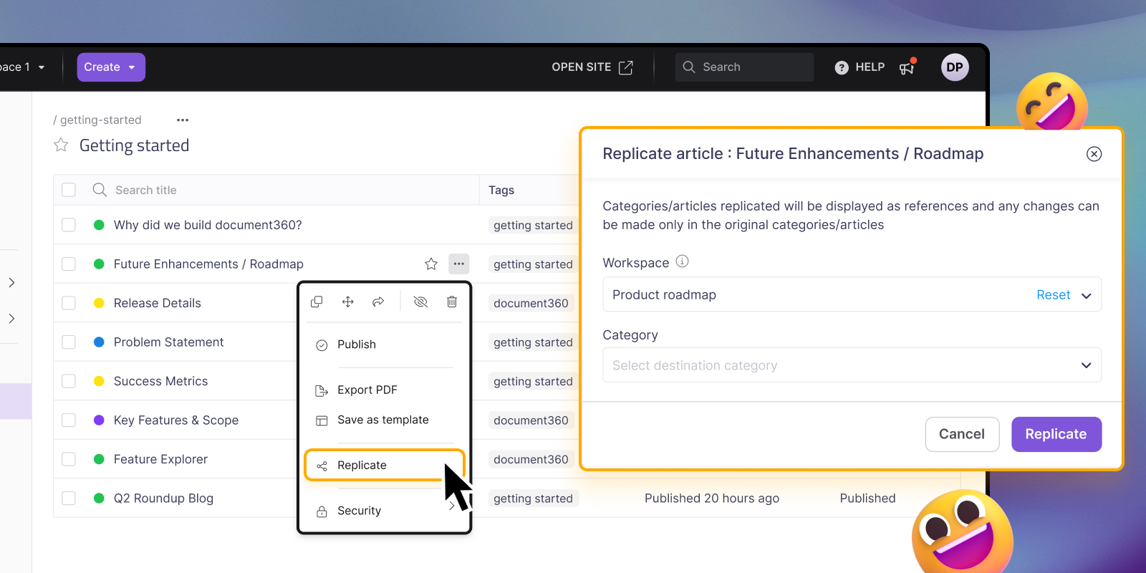Click the green status dot of Feature Explorer
1146x573 pixels.
(x=99, y=459)
